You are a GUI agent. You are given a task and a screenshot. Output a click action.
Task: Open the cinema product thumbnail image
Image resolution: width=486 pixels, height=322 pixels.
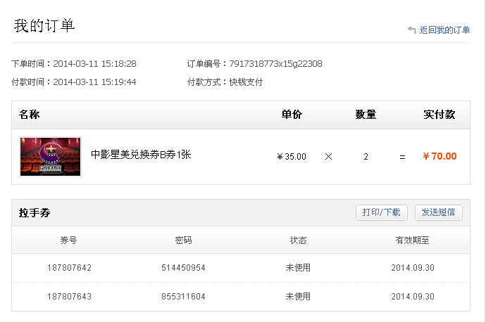pyautogui.click(x=50, y=156)
